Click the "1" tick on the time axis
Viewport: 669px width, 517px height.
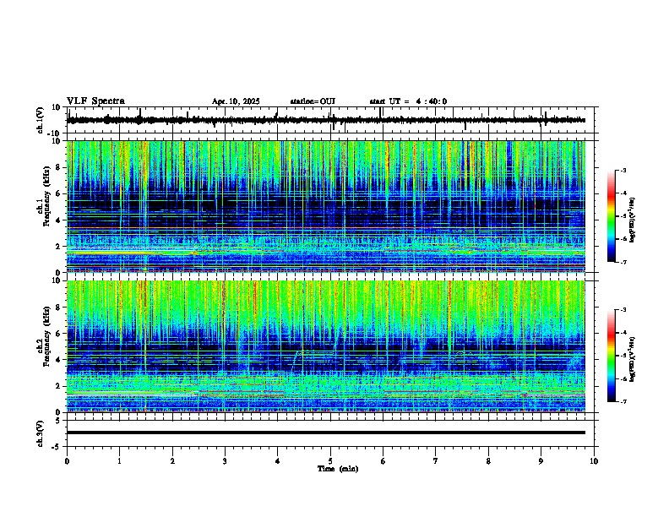click(119, 461)
